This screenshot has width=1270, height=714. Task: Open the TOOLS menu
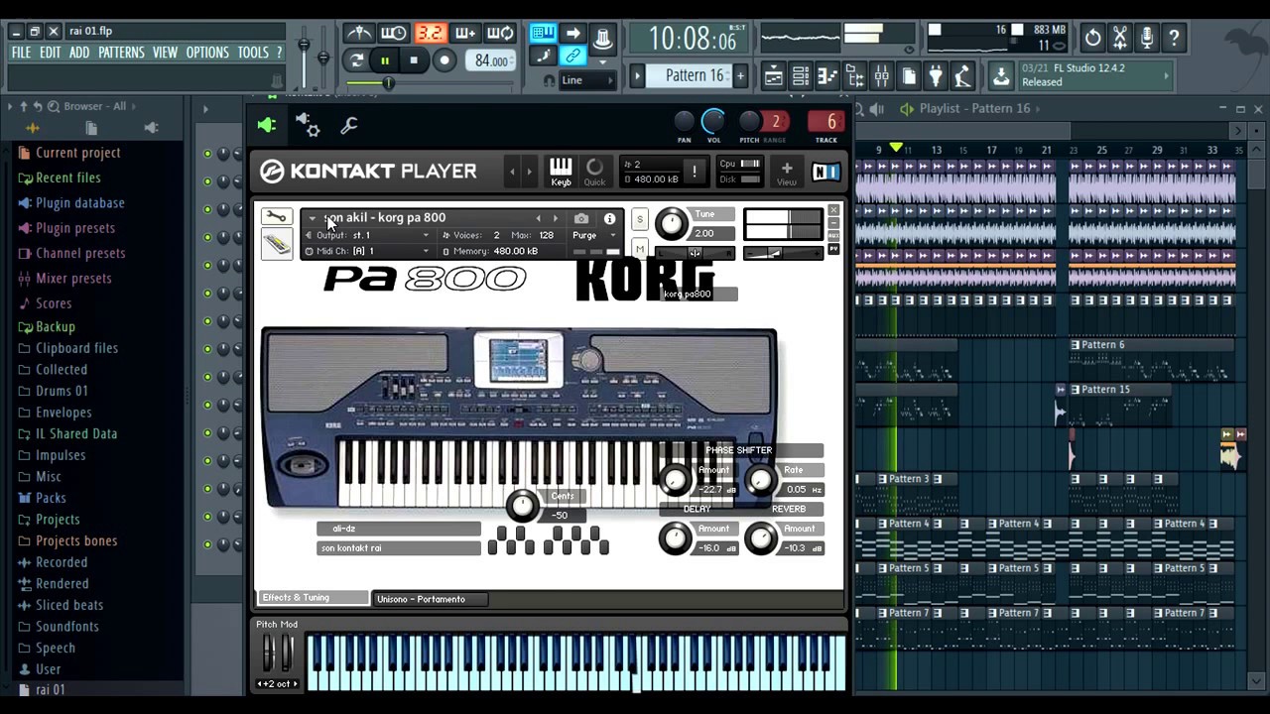tap(253, 53)
